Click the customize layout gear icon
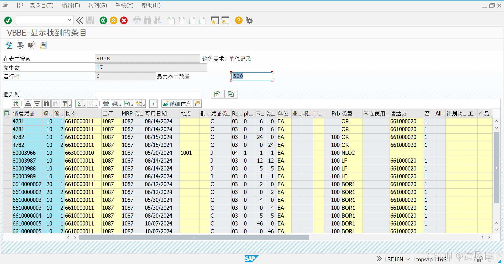Viewport: 504px width, 264px height. coord(248,20)
